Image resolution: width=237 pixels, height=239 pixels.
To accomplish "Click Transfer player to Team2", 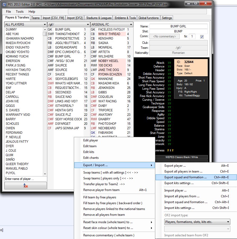I will [115, 184].
